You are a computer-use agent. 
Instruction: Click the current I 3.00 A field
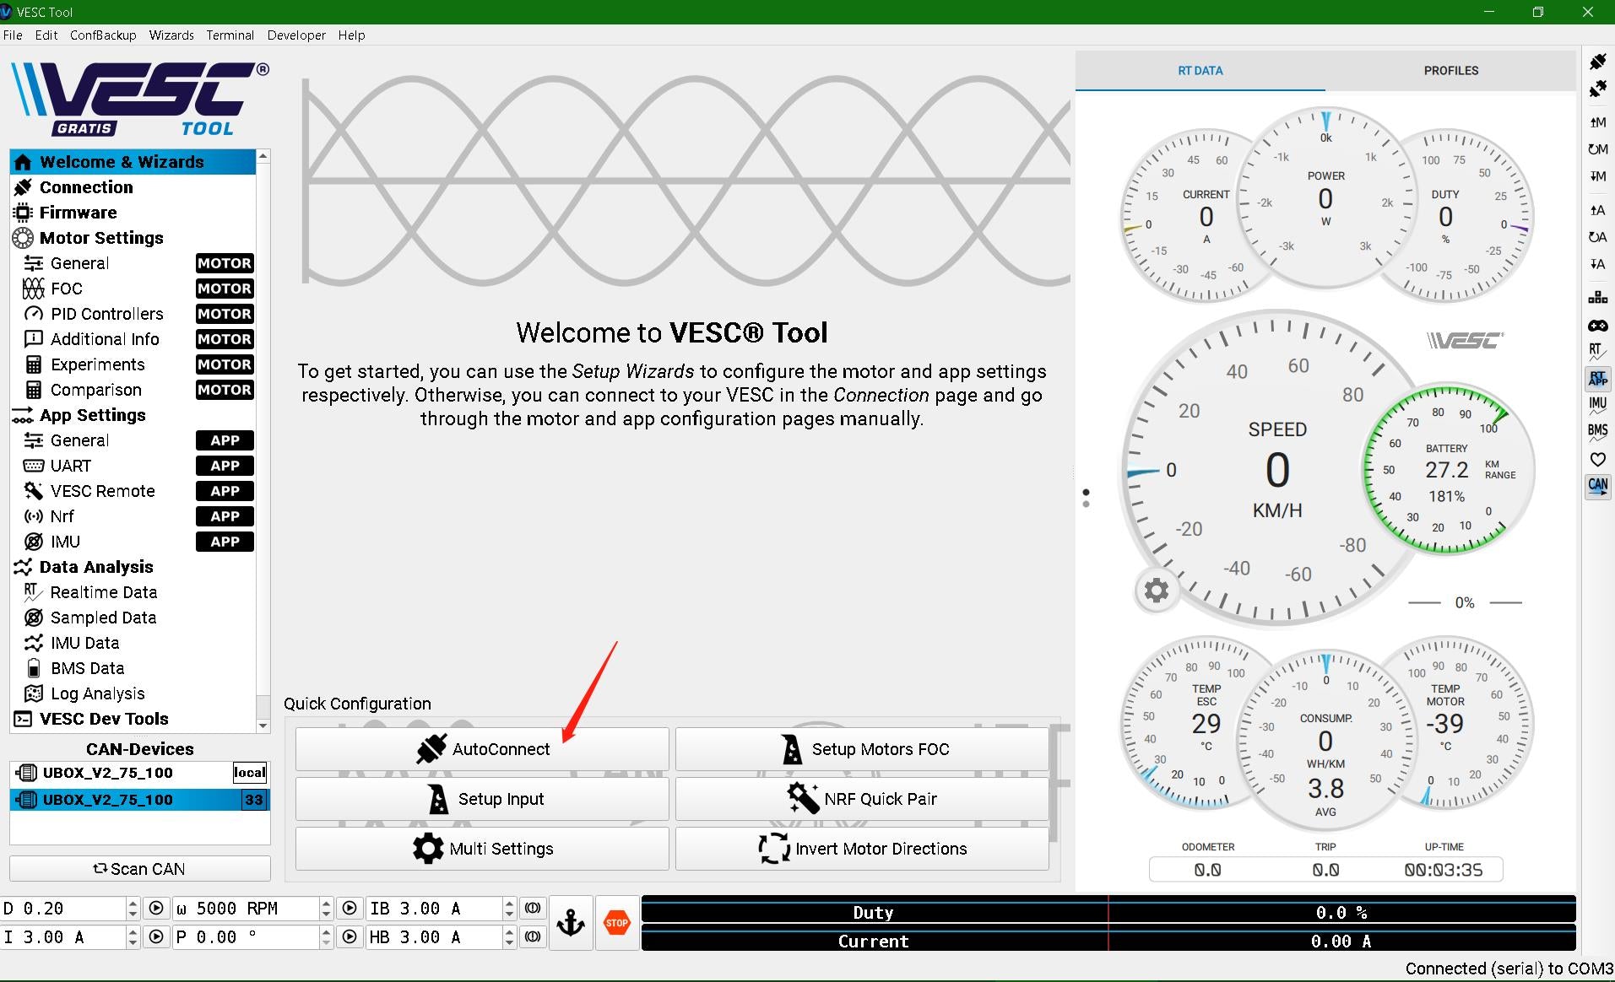(63, 937)
